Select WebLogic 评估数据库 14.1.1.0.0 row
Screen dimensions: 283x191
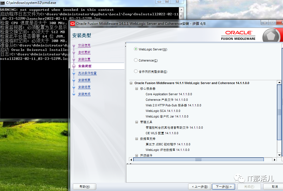pos(167,150)
